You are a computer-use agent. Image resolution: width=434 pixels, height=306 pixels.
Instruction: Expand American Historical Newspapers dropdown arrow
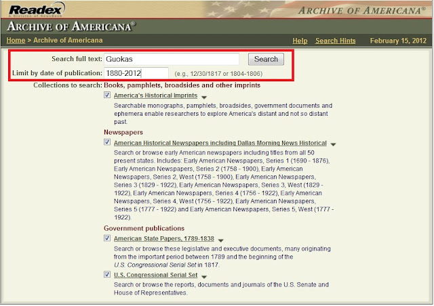333,145
